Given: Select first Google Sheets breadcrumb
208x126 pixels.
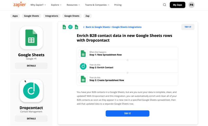Looking at the screenshot, I should click(x=31, y=16).
